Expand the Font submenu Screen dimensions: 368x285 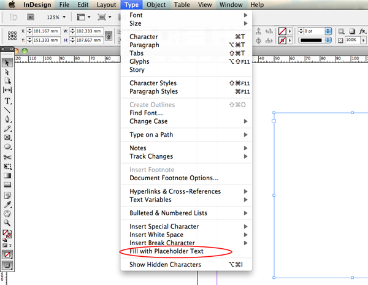186,15
